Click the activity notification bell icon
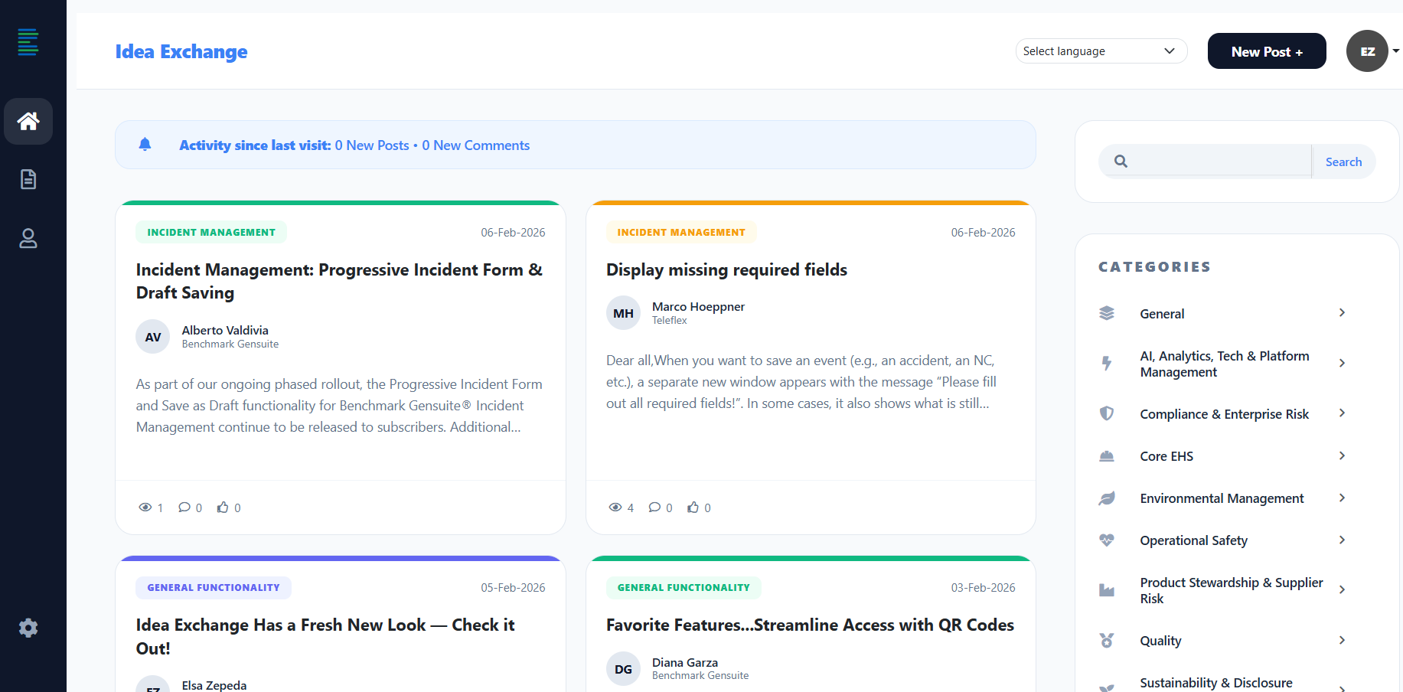 point(145,145)
